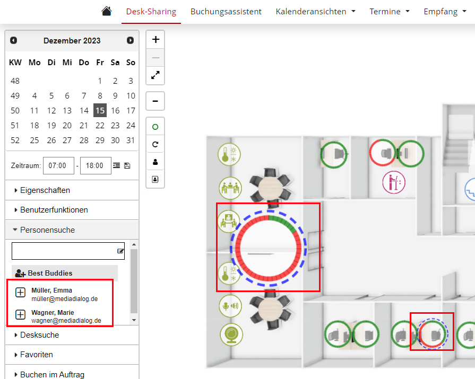Select December 22 in the calendar
475x379 pixels.
[100, 125]
